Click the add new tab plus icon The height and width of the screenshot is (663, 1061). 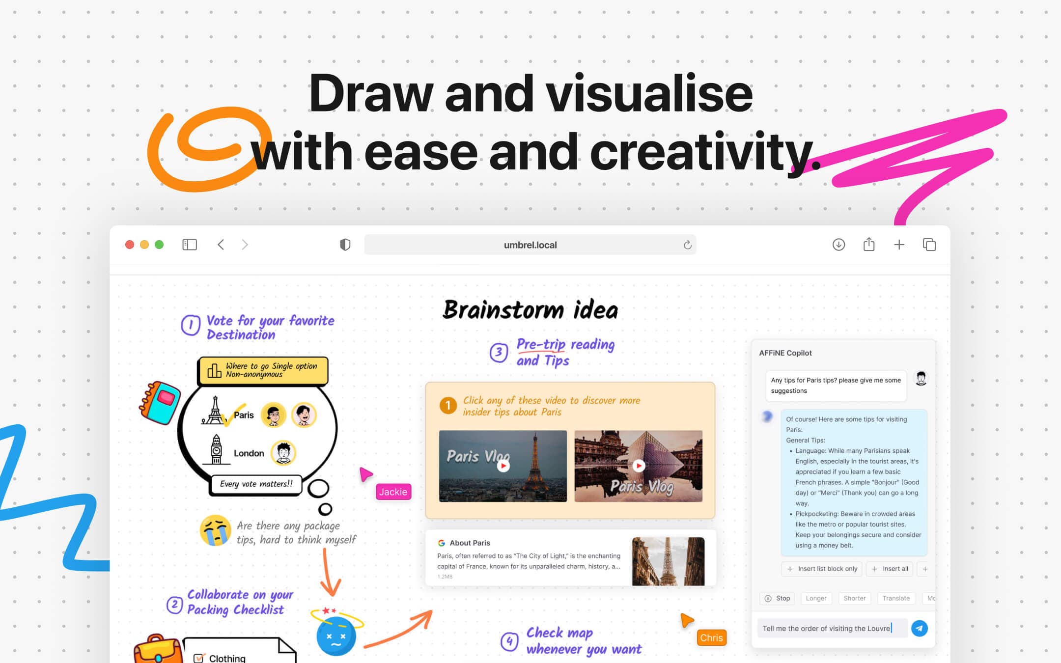click(899, 245)
